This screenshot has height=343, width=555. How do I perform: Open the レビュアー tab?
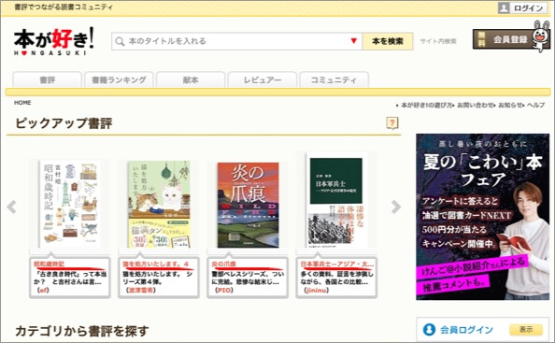tap(263, 79)
